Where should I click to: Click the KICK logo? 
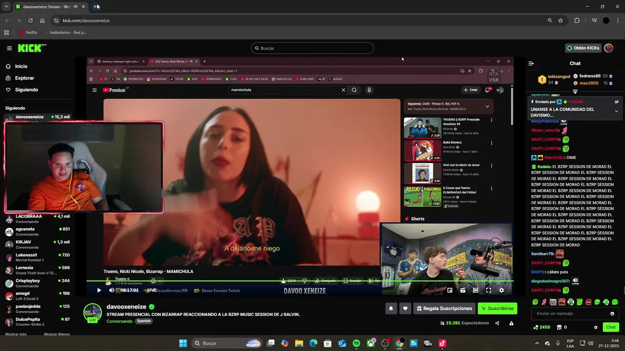(32, 48)
